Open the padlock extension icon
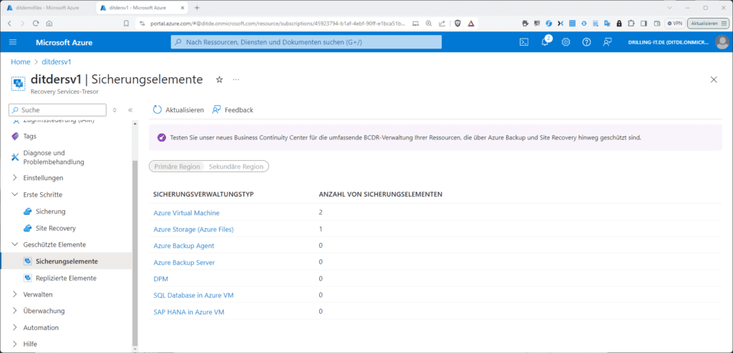Screen dimensions: 733x353 (619, 24)
